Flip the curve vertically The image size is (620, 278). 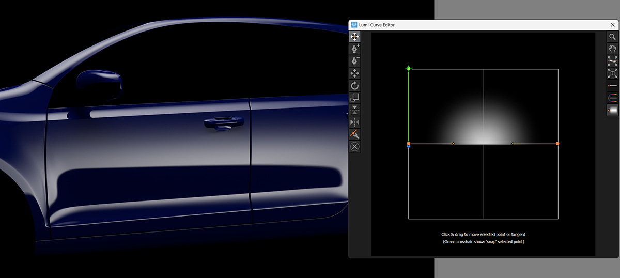pyautogui.click(x=355, y=110)
